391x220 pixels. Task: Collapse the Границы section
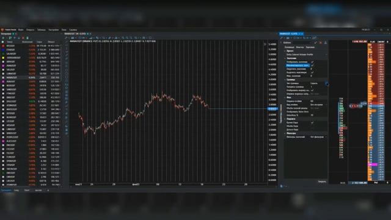pos(285,80)
